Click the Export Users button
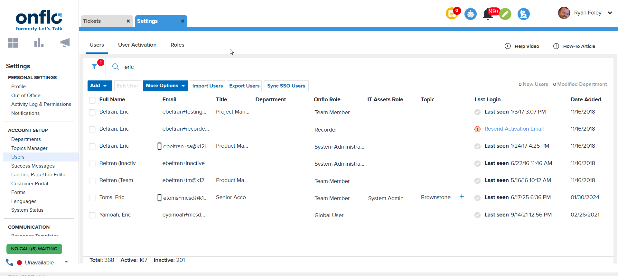Image resolution: width=618 pixels, height=276 pixels. pyautogui.click(x=244, y=86)
